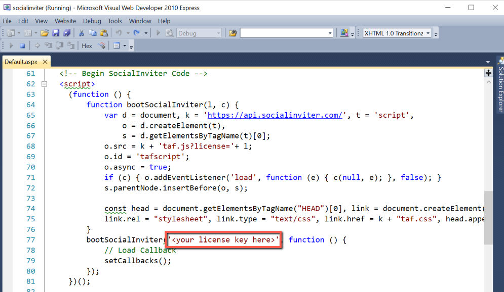This screenshot has width=504, height=292.
Task: Open the Solution Explorer side panel
Action: (500, 85)
